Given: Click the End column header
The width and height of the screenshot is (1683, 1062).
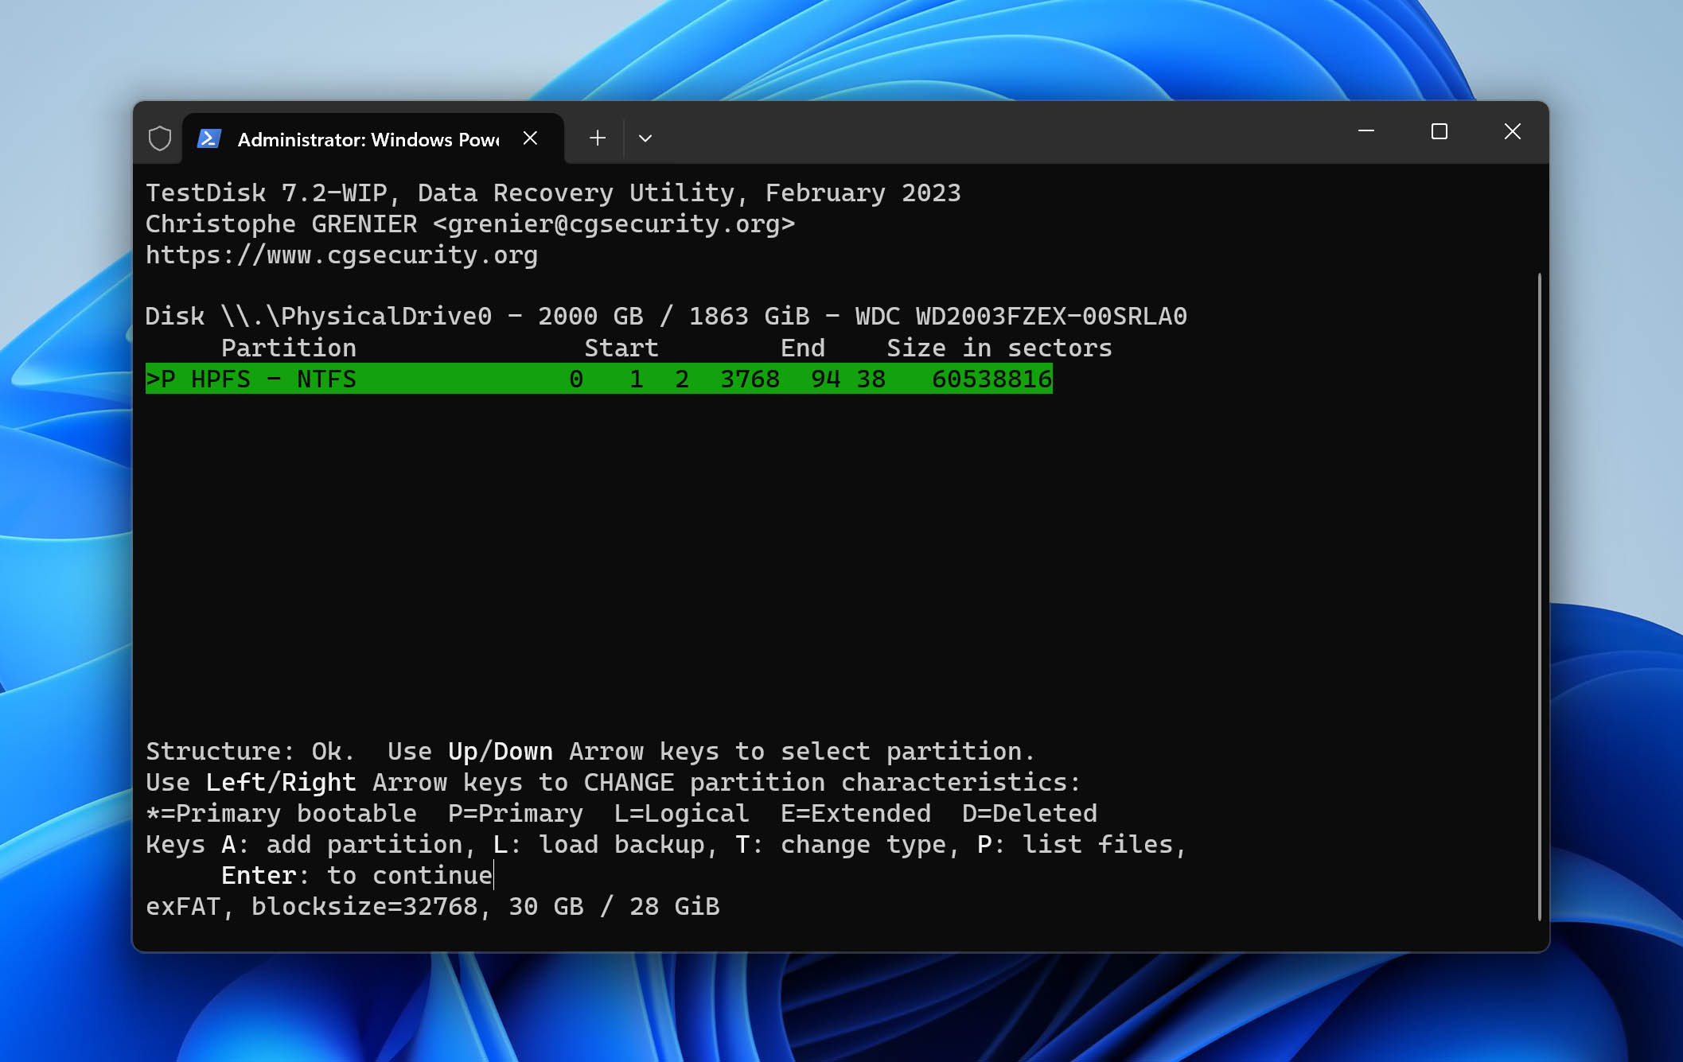Looking at the screenshot, I should click(802, 348).
